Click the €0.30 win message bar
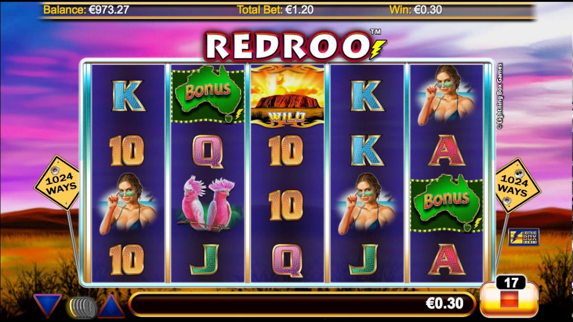 (x=303, y=304)
